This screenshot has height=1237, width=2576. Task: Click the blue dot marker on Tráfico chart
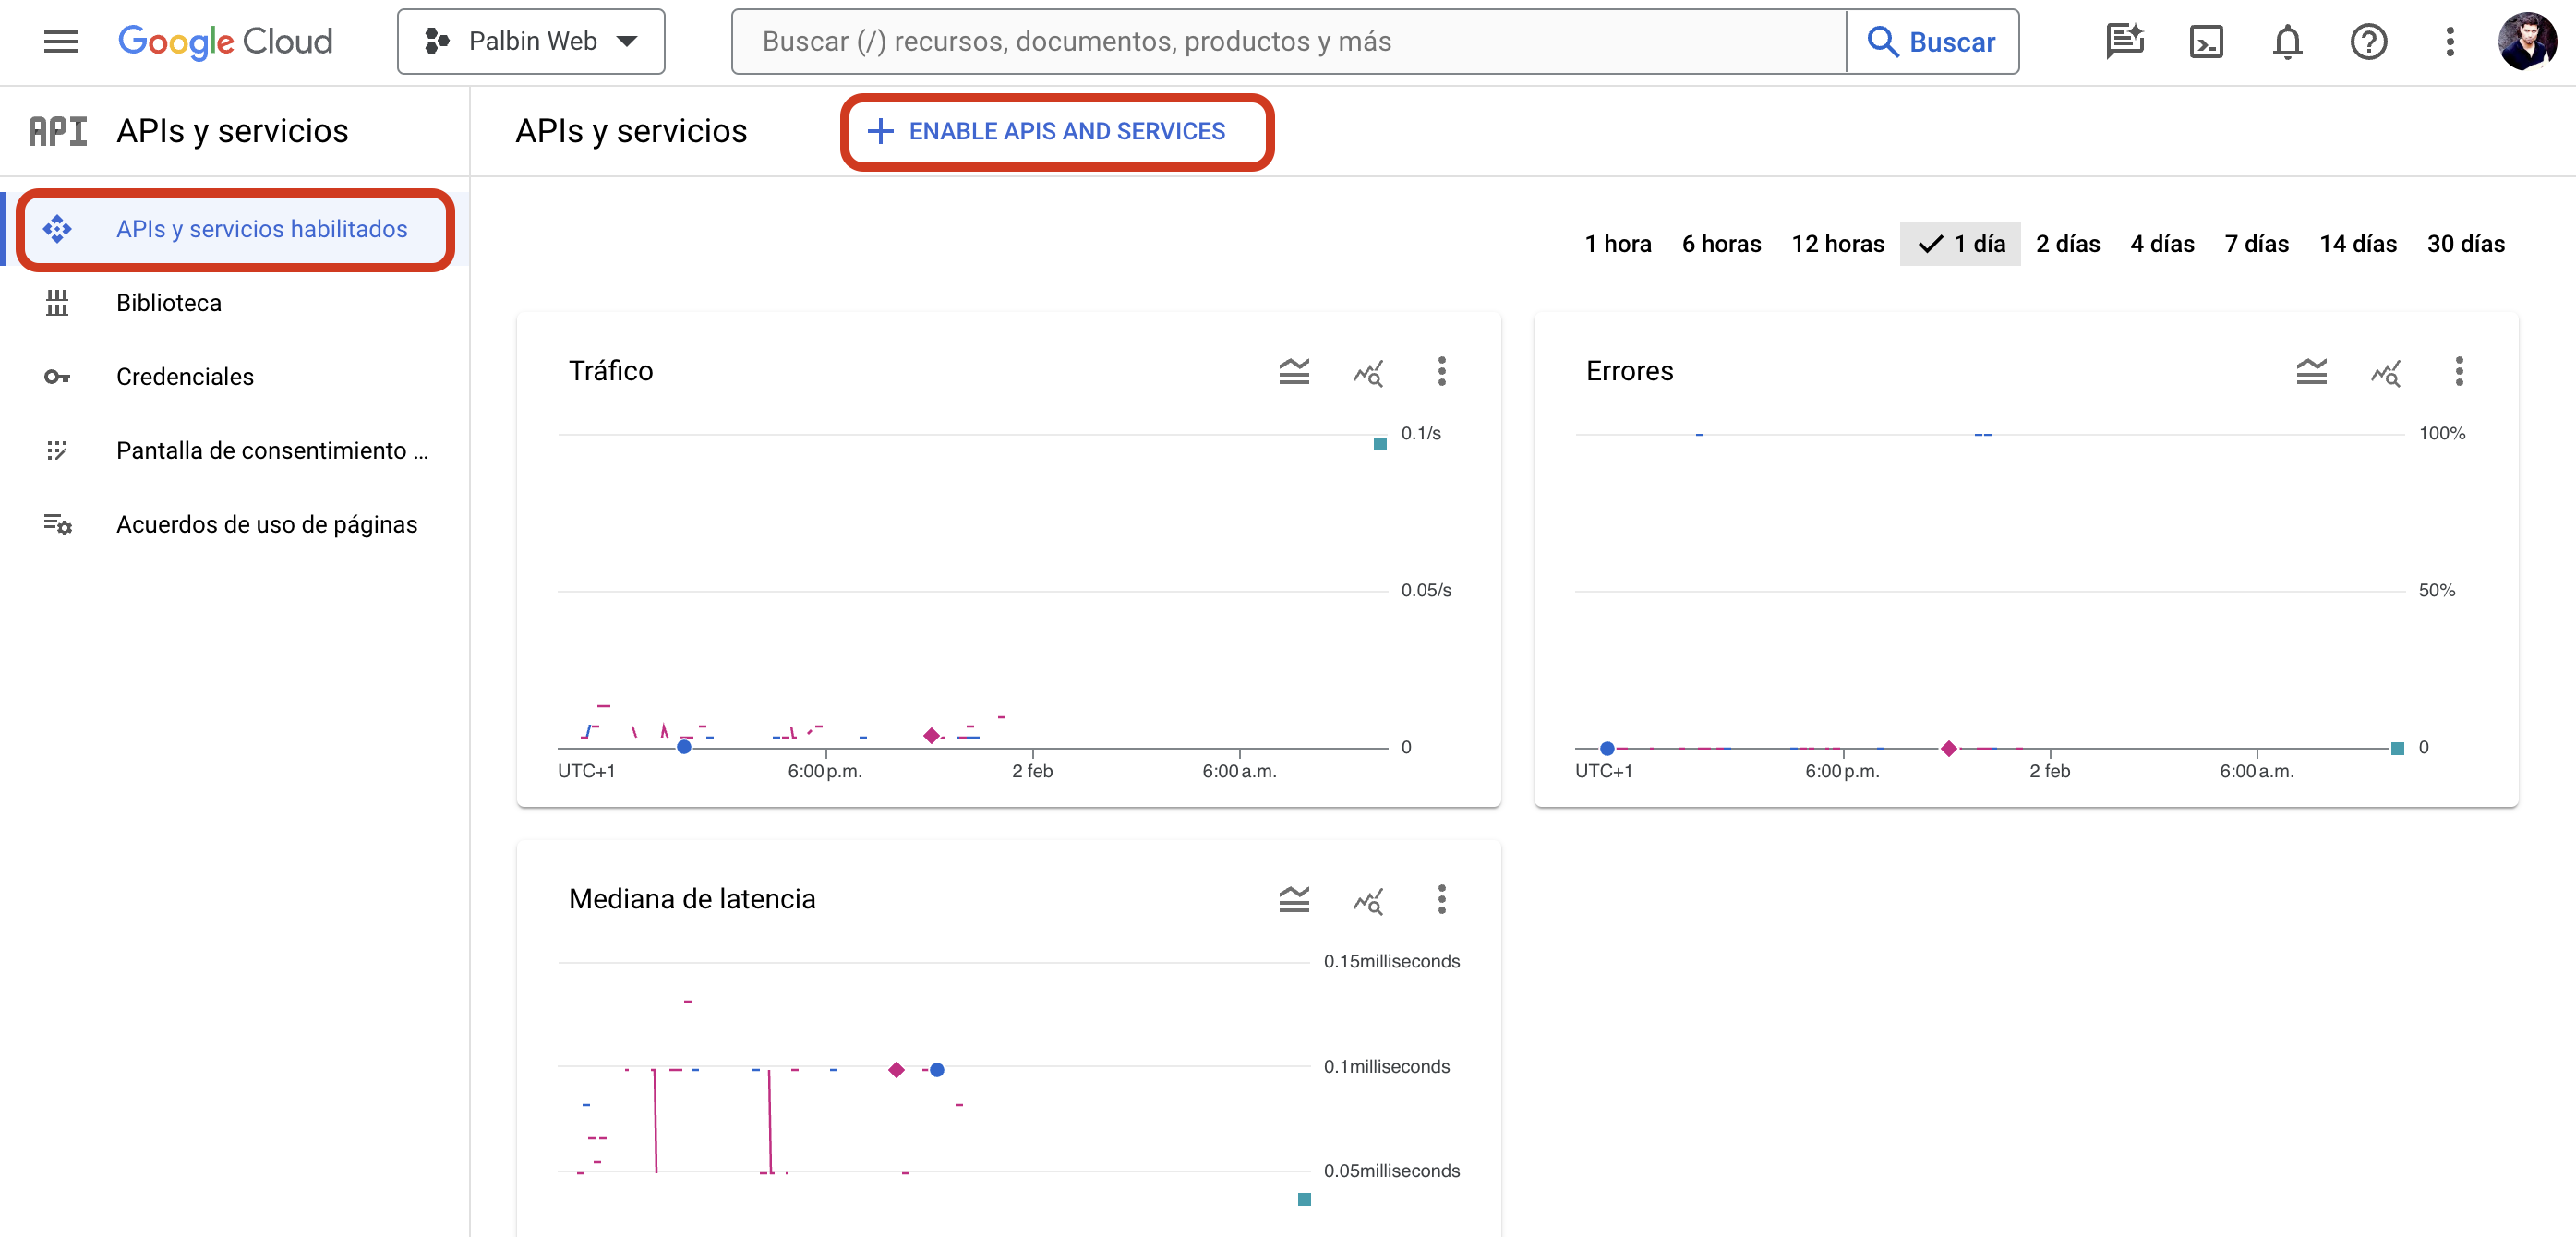(x=684, y=747)
